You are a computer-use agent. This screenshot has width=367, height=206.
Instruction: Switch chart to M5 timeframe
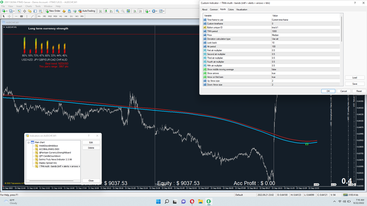(x=44, y=16)
